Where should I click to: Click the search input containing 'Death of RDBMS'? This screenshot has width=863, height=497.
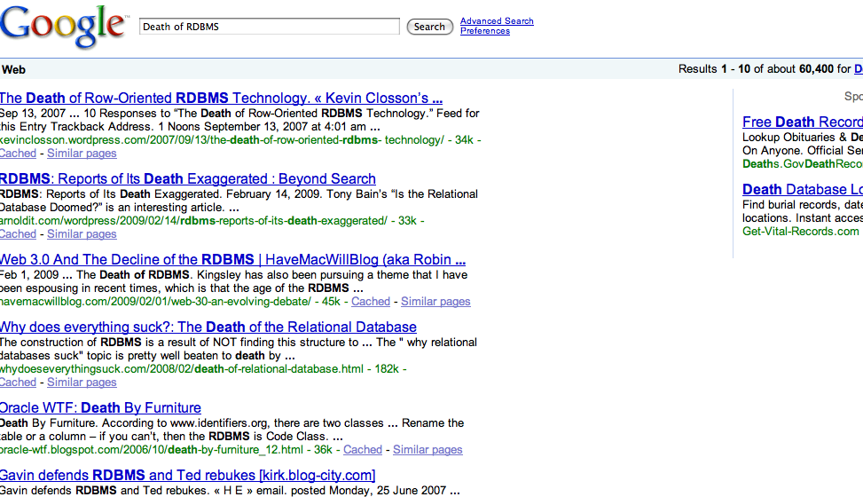point(269,27)
